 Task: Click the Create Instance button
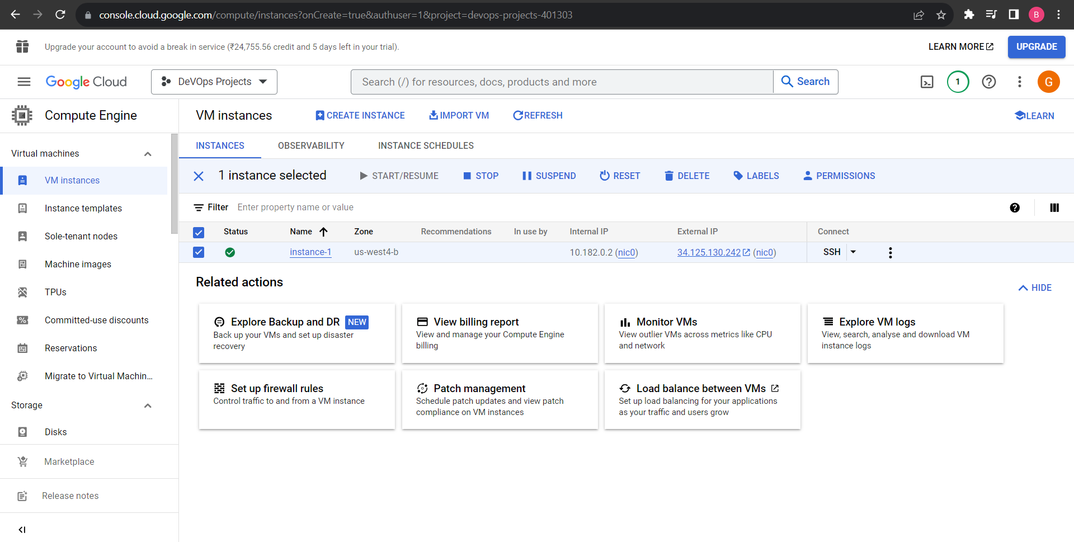[360, 116]
